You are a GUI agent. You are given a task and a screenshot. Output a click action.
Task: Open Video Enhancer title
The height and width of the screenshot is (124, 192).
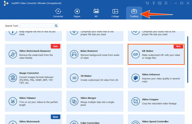coord(151,74)
